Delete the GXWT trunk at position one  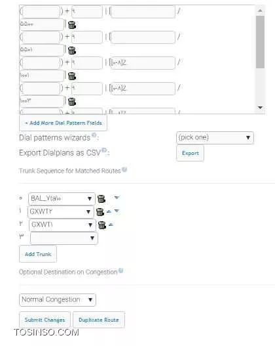point(100,212)
